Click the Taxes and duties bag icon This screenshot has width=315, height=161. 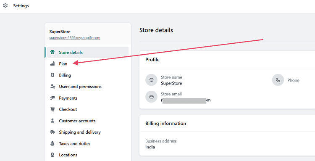pyautogui.click(x=52, y=143)
